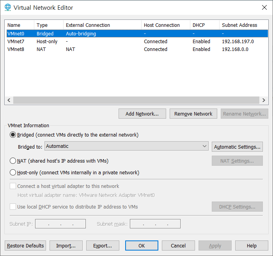273x256 pixels.
Task: Click Restore Defaults button
Action: click(25, 245)
